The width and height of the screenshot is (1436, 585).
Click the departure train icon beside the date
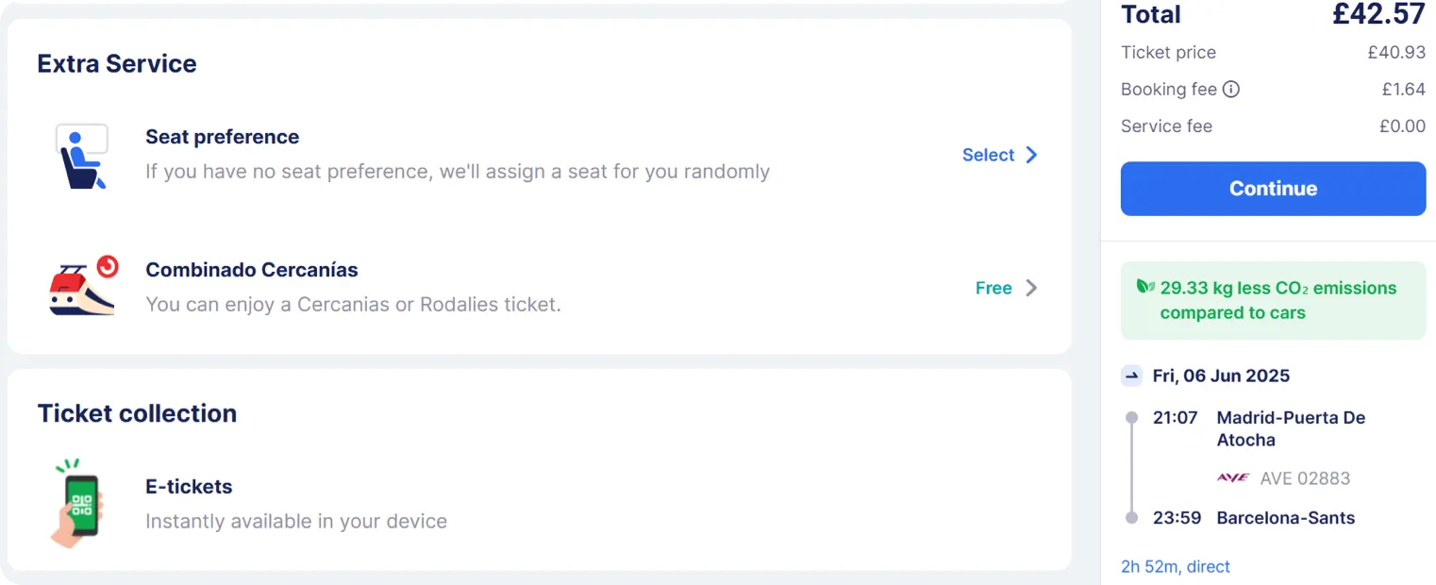(x=1132, y=376)
